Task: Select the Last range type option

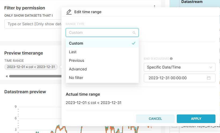Action: (x=73, y=52)
